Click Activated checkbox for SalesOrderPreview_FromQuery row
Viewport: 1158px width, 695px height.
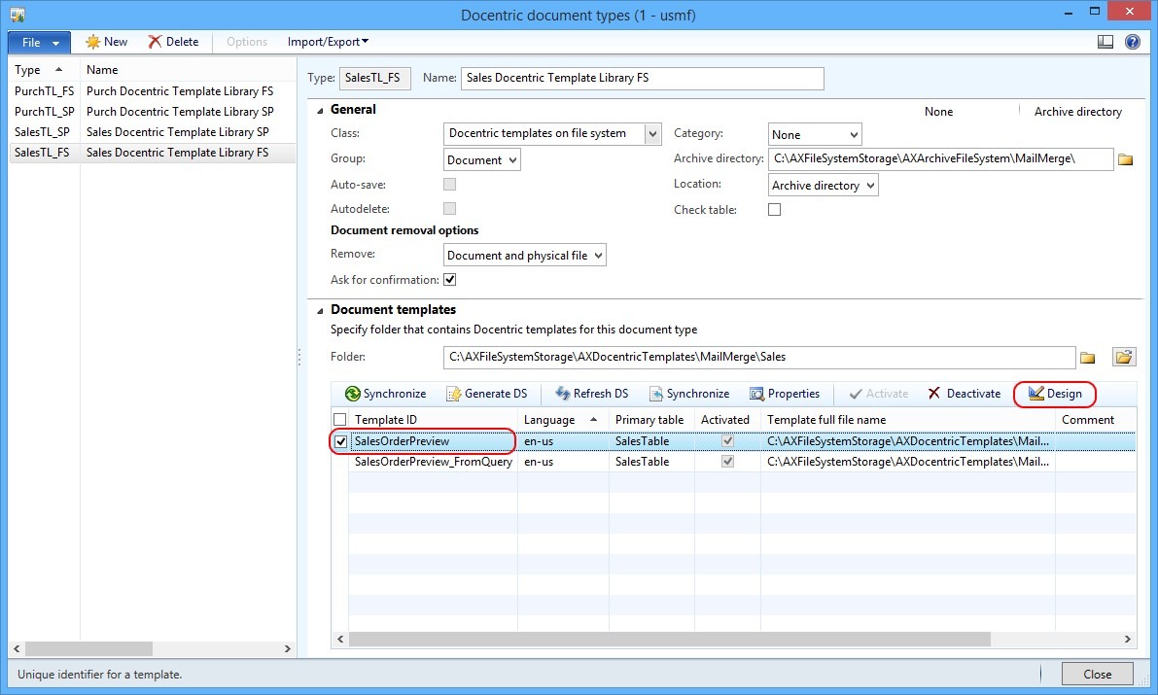[728, 462]
